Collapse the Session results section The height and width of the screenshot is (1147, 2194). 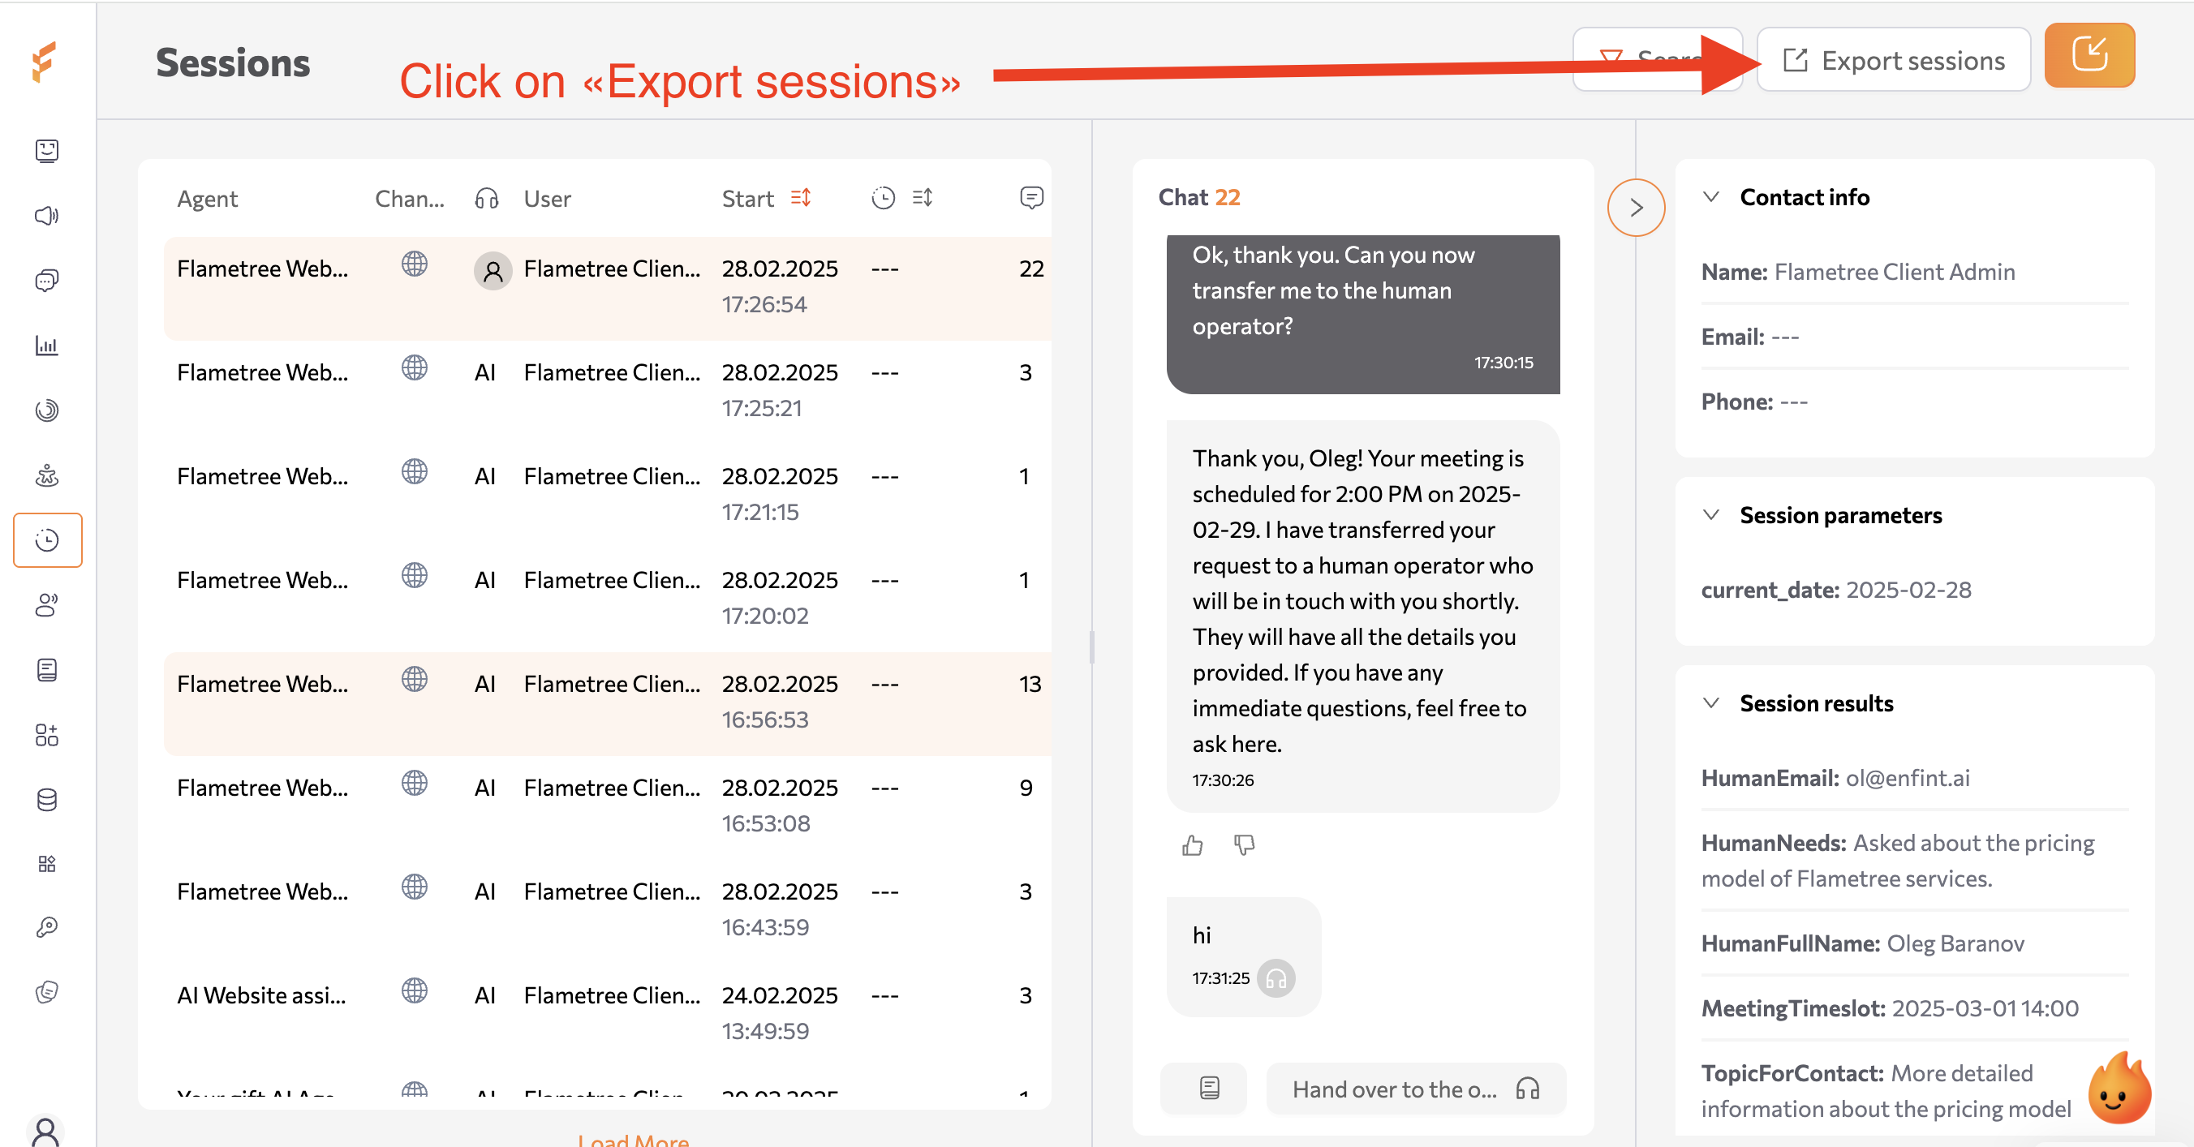pyautogui.click(x=1710, y=702)
